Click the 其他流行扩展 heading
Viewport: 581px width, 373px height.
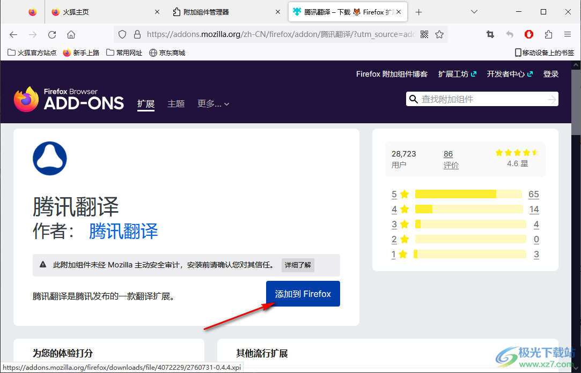click(x=262, y=353)
